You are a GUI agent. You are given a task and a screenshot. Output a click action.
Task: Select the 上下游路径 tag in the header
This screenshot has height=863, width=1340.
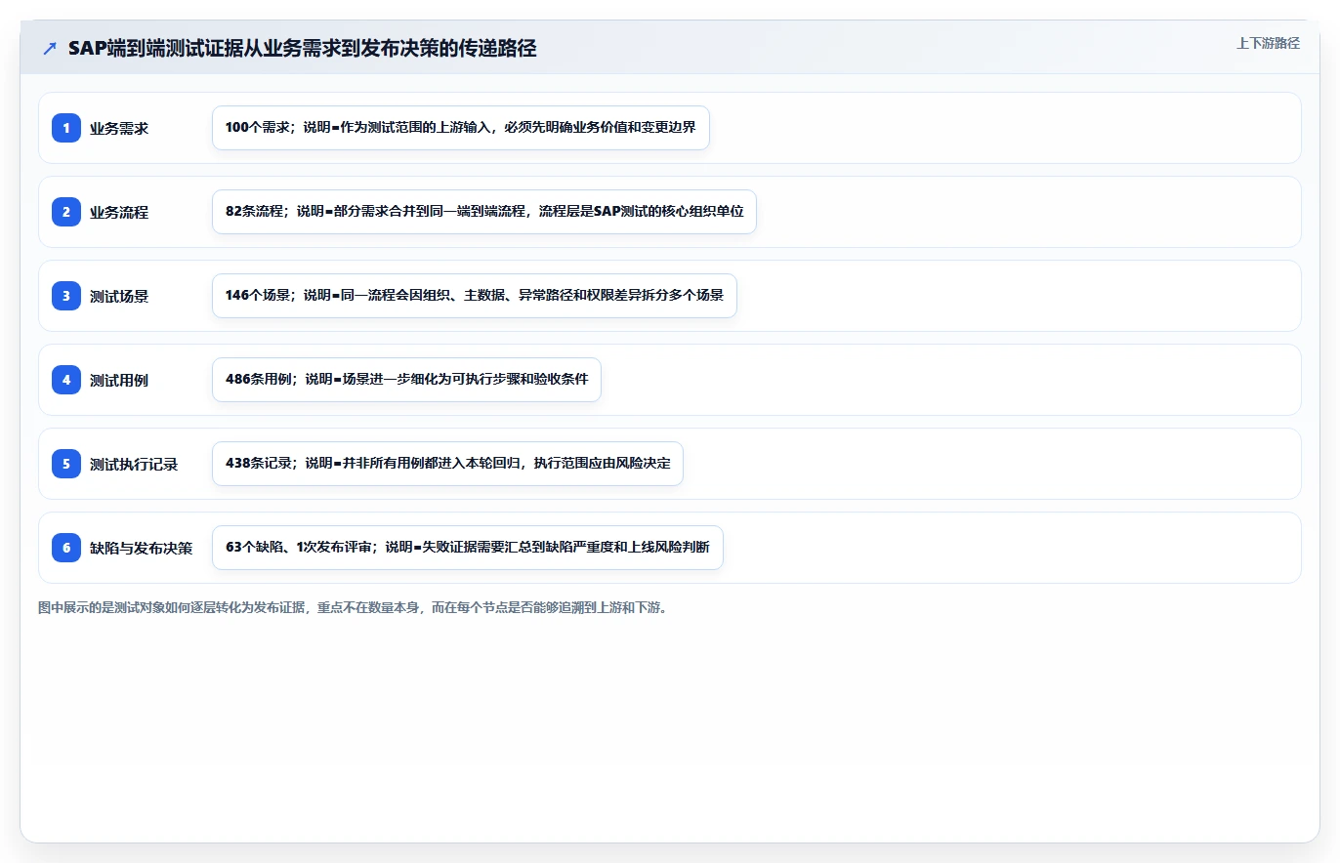click(x=1268, y=43)
